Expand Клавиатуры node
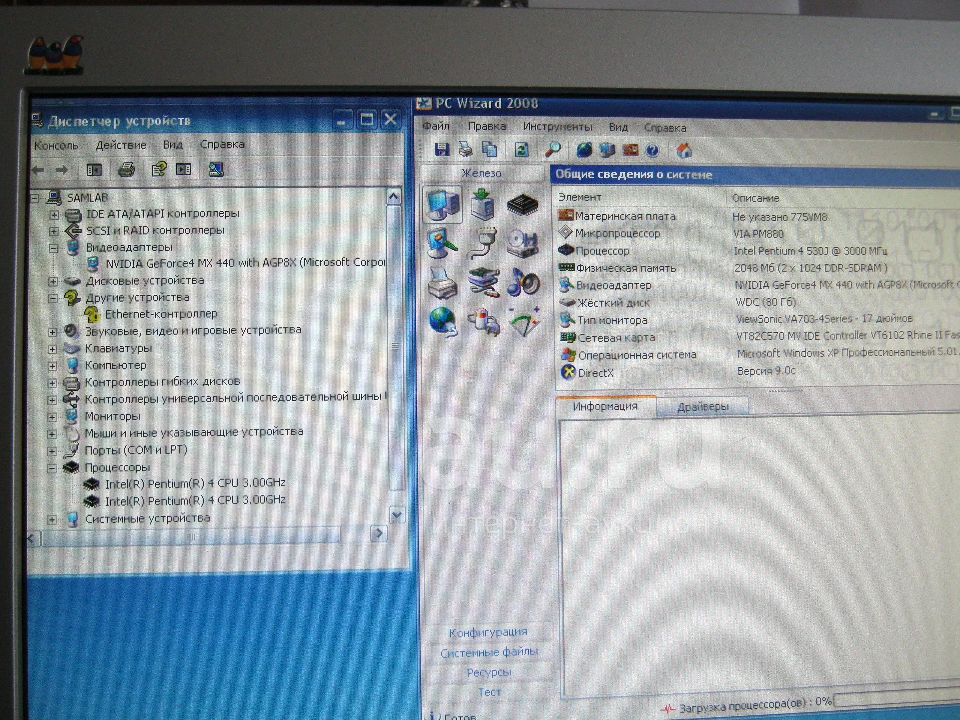The height and width of the screenshot is (720, 960). pos(53,349)
